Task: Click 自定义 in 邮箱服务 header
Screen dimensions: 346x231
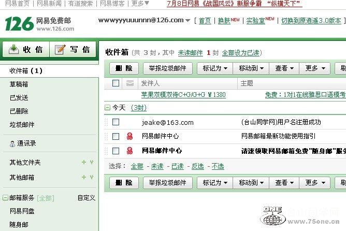Action: (x=86, y=198)
